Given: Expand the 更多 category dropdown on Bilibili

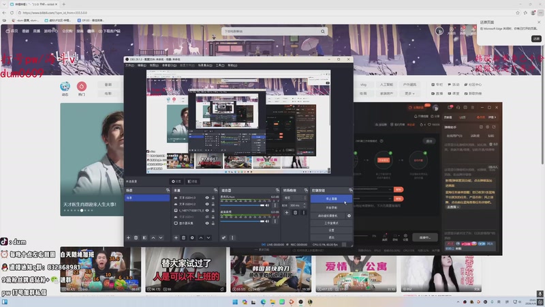Looking at the screenshot, I should tap(409, 93).
